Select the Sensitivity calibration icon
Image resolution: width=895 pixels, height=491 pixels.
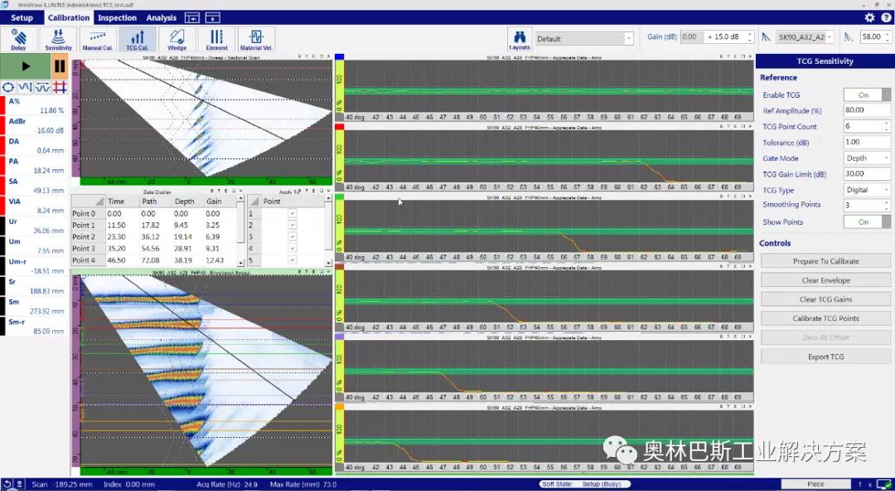(58, 40)
